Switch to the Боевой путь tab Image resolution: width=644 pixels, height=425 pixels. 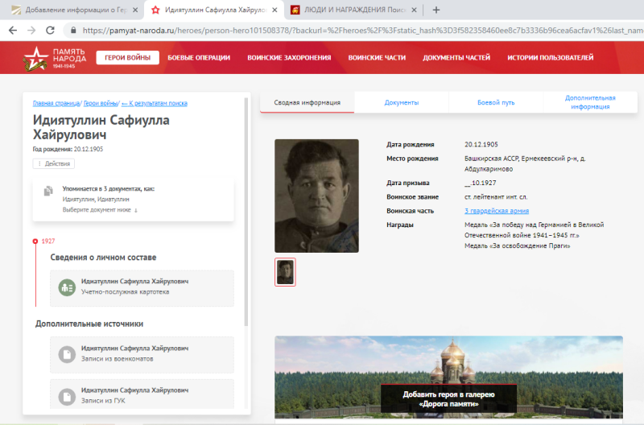(496, 103)
